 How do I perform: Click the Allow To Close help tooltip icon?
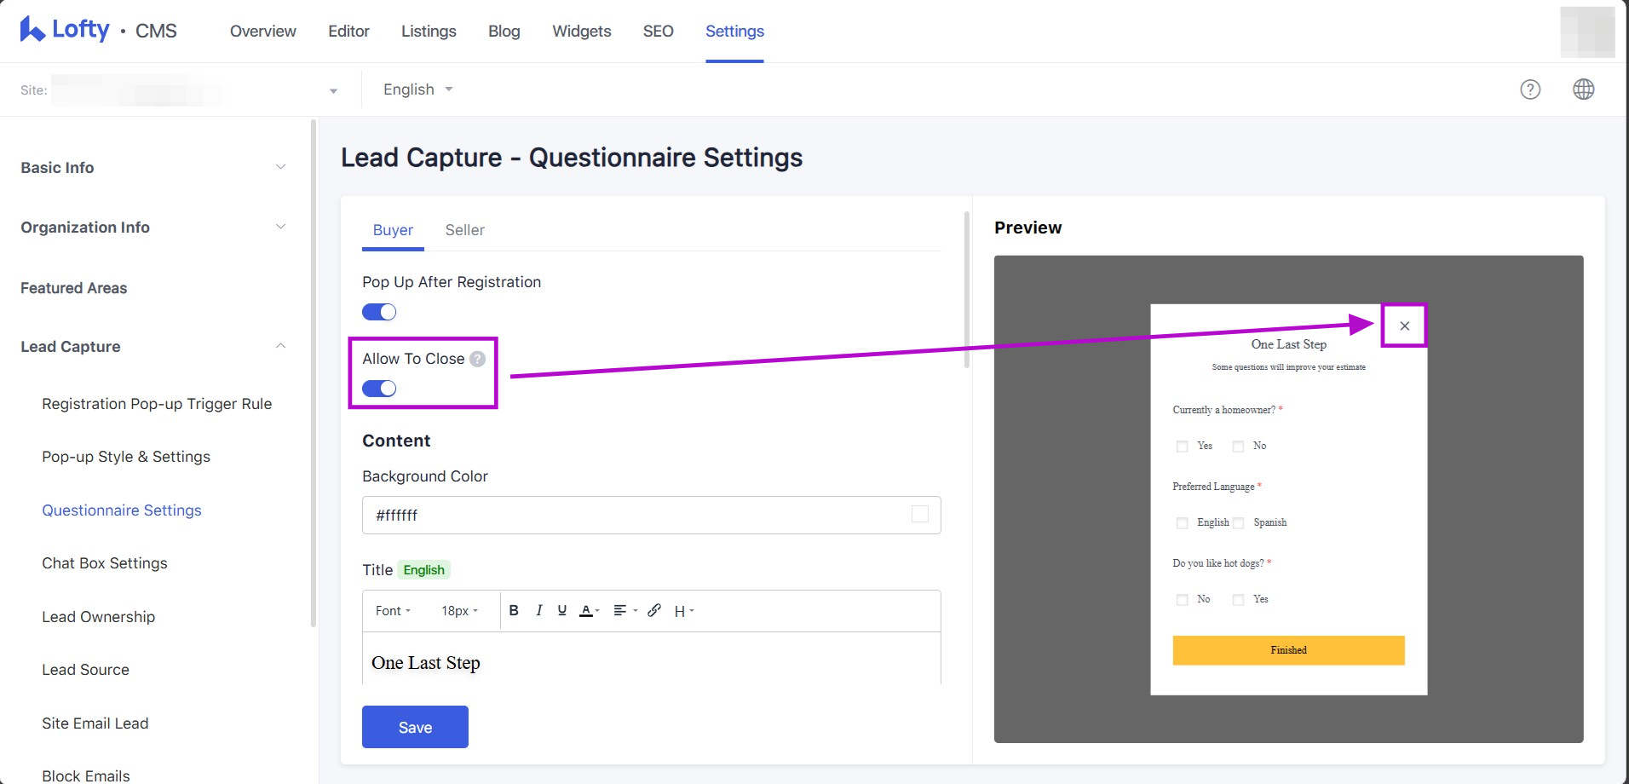478,359
